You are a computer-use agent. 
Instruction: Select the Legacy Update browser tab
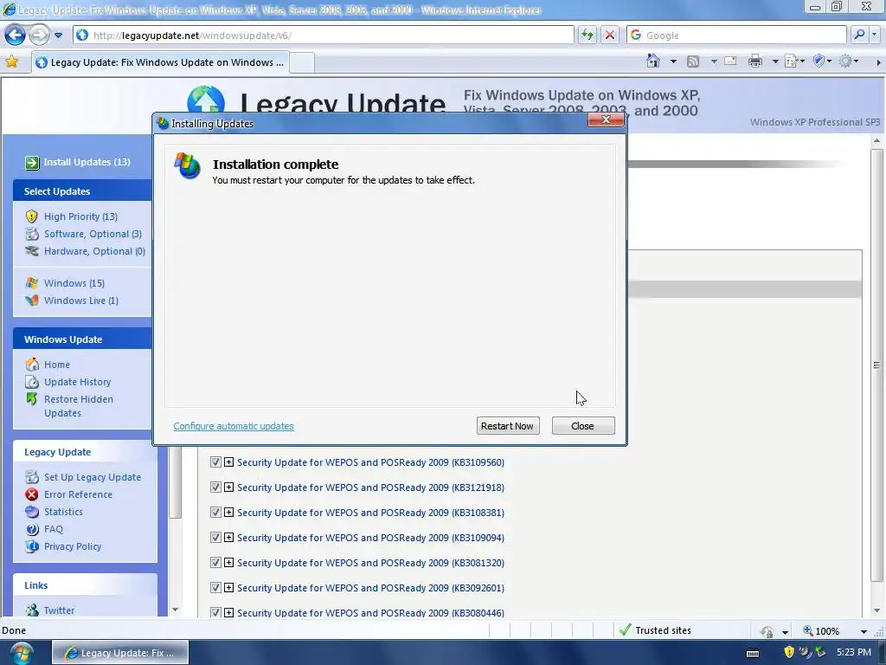click(160, 62)
